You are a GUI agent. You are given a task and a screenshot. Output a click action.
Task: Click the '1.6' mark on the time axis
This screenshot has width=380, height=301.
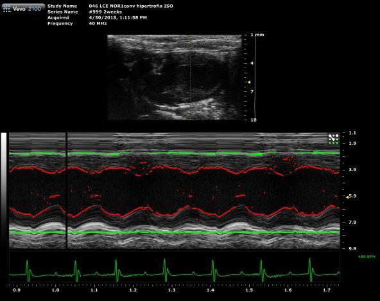(288, 290)
